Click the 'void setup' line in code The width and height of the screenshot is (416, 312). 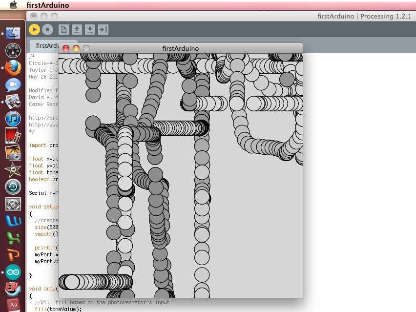pyautogui.click(x=43, y=207)
